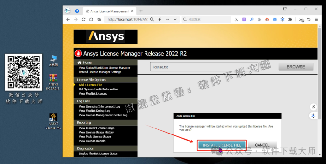Image resolution: width=326 pixels, height=164 pixels.
Task: Select Add a License File
Action: [x=90, y=85]
